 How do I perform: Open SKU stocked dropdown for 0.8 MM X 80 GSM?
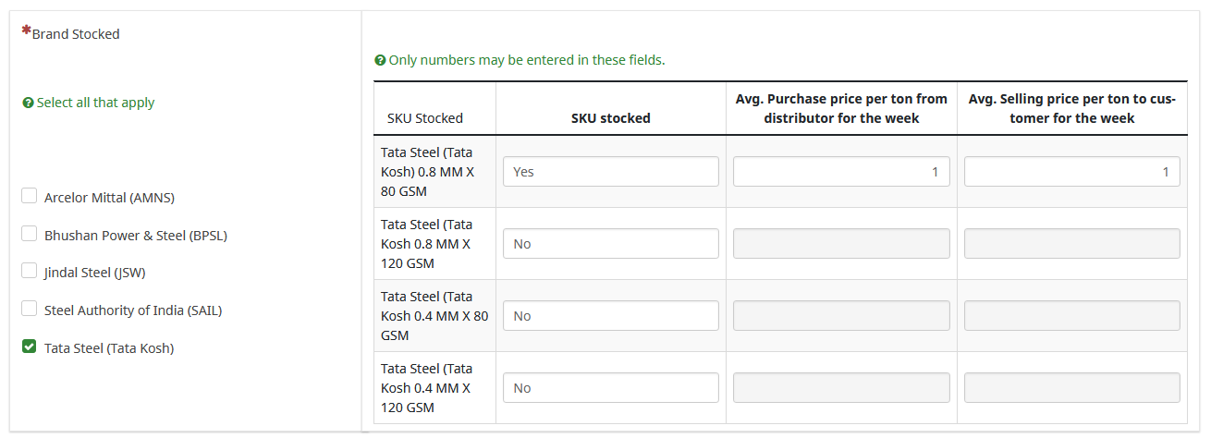click(610, 172)
